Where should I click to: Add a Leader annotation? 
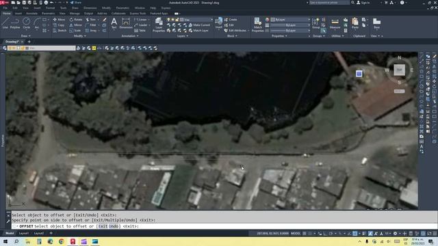coord(140,25)
